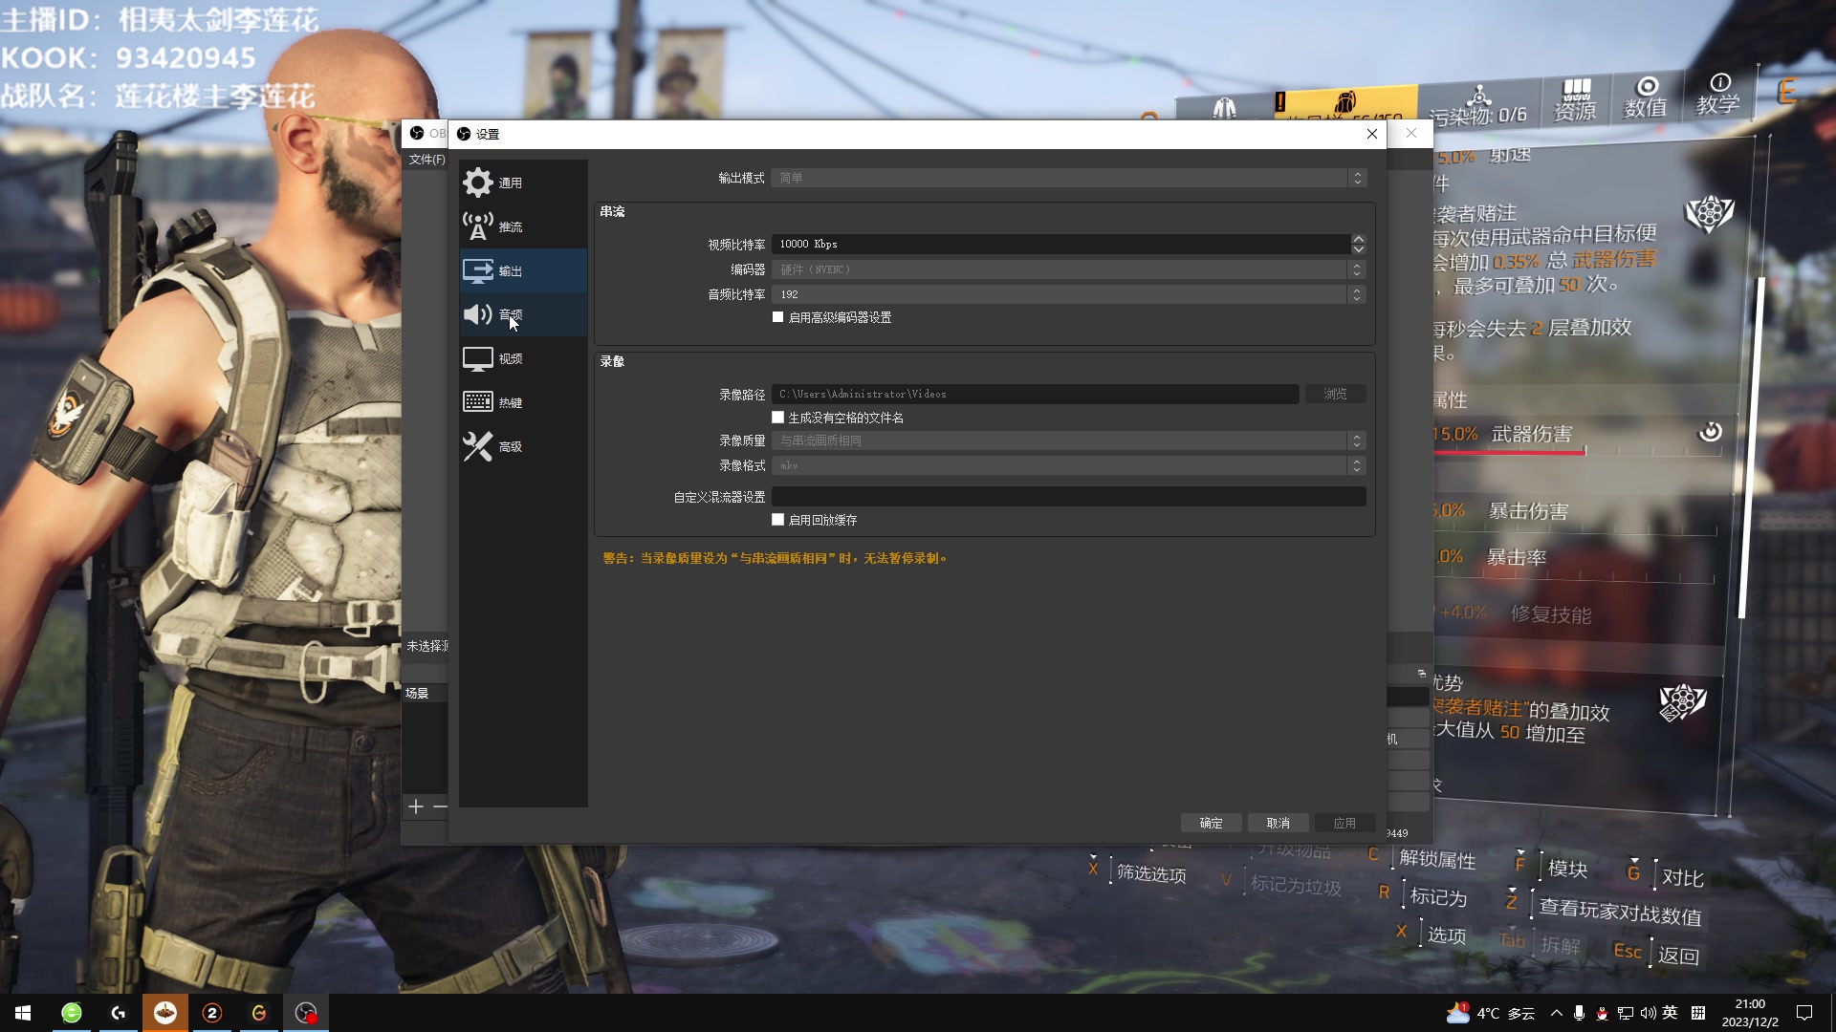Click the 自定义混流器设置 input field
Viewport: 1836px width, 1032px height.
pyautogui.click(x=1069, y=497)
